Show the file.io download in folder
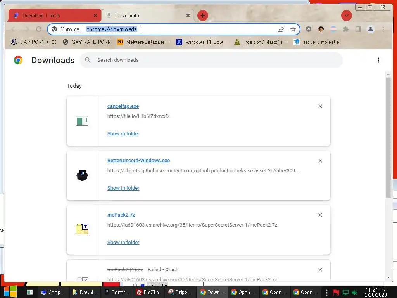This screenshot has width=397, height=298. tap(123, 133)
